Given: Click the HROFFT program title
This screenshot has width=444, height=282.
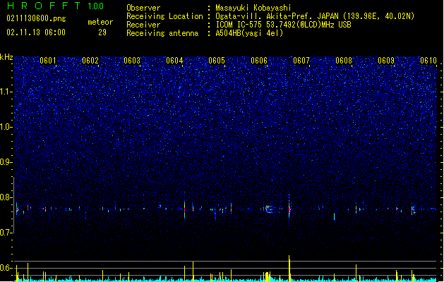Looking at the screenshot, I should tap(44, 6).
